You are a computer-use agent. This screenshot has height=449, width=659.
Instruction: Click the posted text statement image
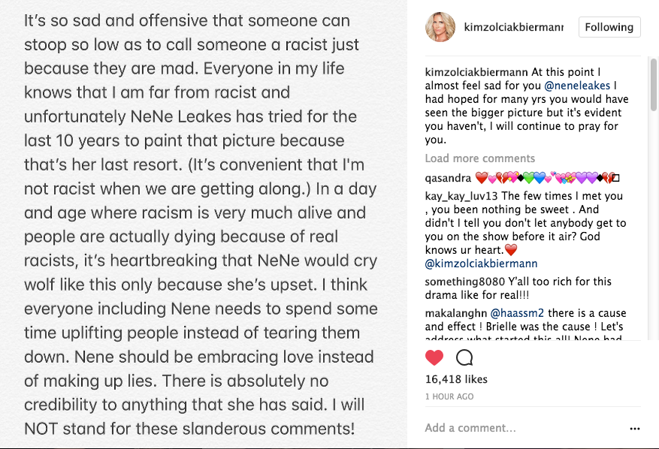204,225
